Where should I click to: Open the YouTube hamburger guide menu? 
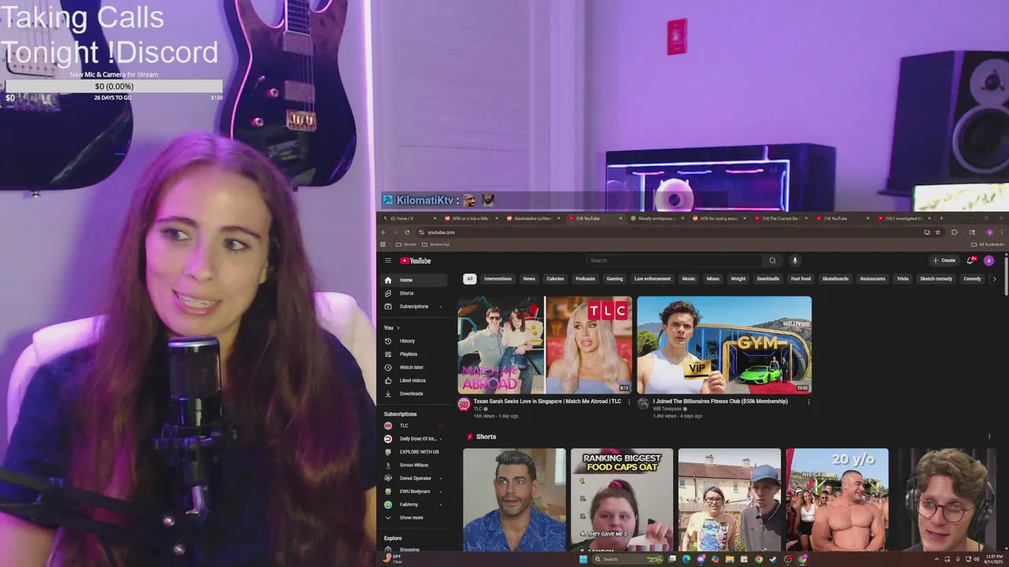point(388,261)
